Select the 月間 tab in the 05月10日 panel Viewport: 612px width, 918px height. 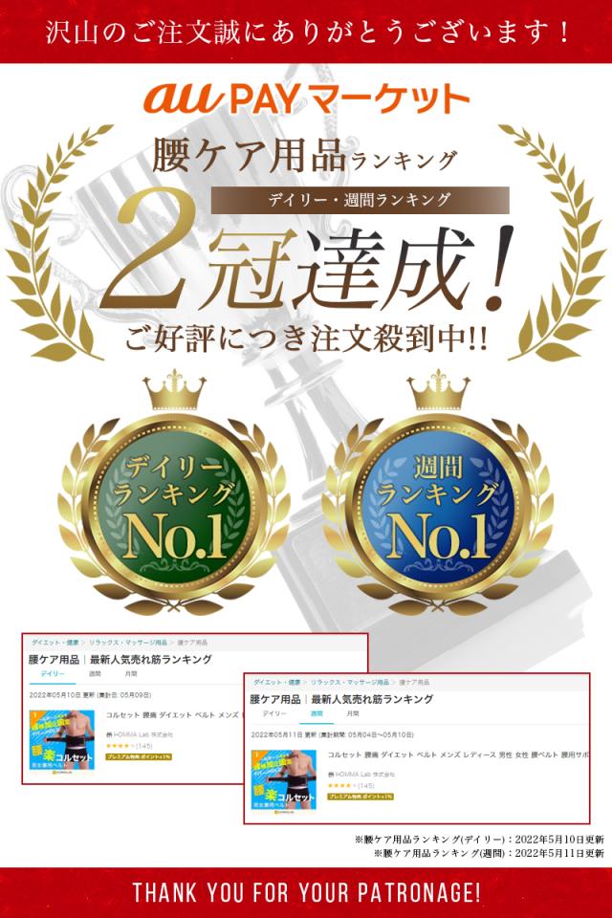pos(131,674)
